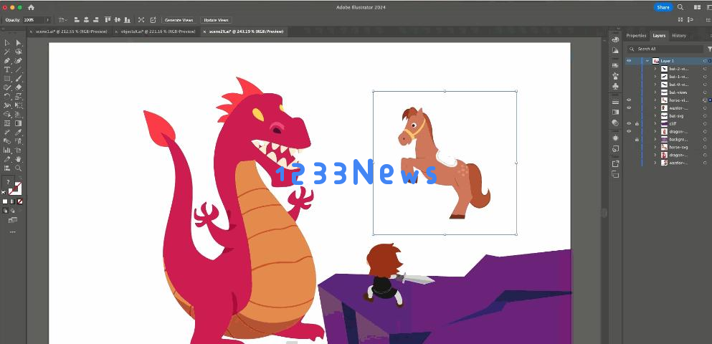Unlock the backgro... layer padlock
Screen dimensions: 712x344
click(637, 139)
